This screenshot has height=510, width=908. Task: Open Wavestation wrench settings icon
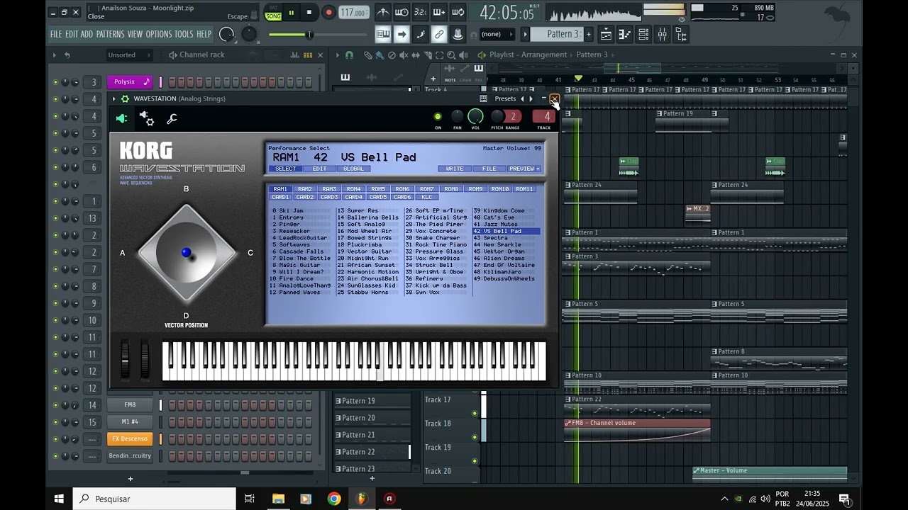pyautogui.click(x=172, y=119)
